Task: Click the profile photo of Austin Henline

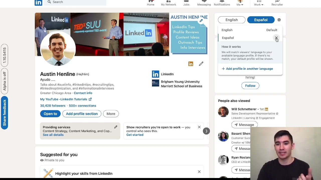Action: 58,48
